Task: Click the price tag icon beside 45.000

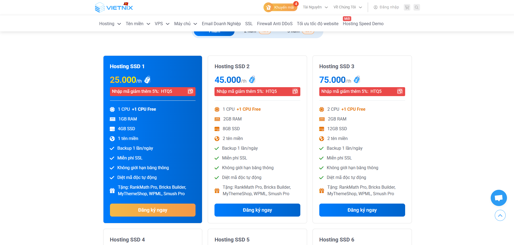Action: 252,80
